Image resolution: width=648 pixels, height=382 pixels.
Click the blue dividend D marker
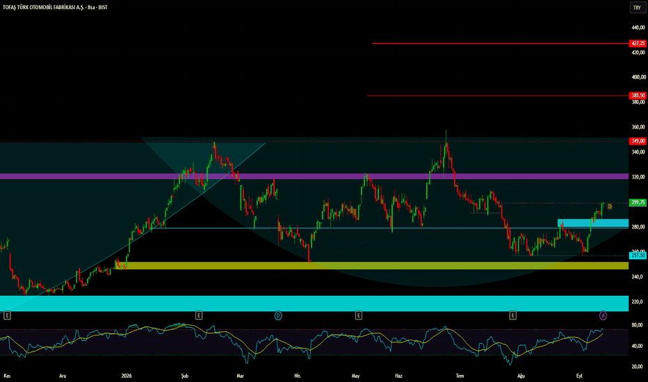(x=278, y=315)
